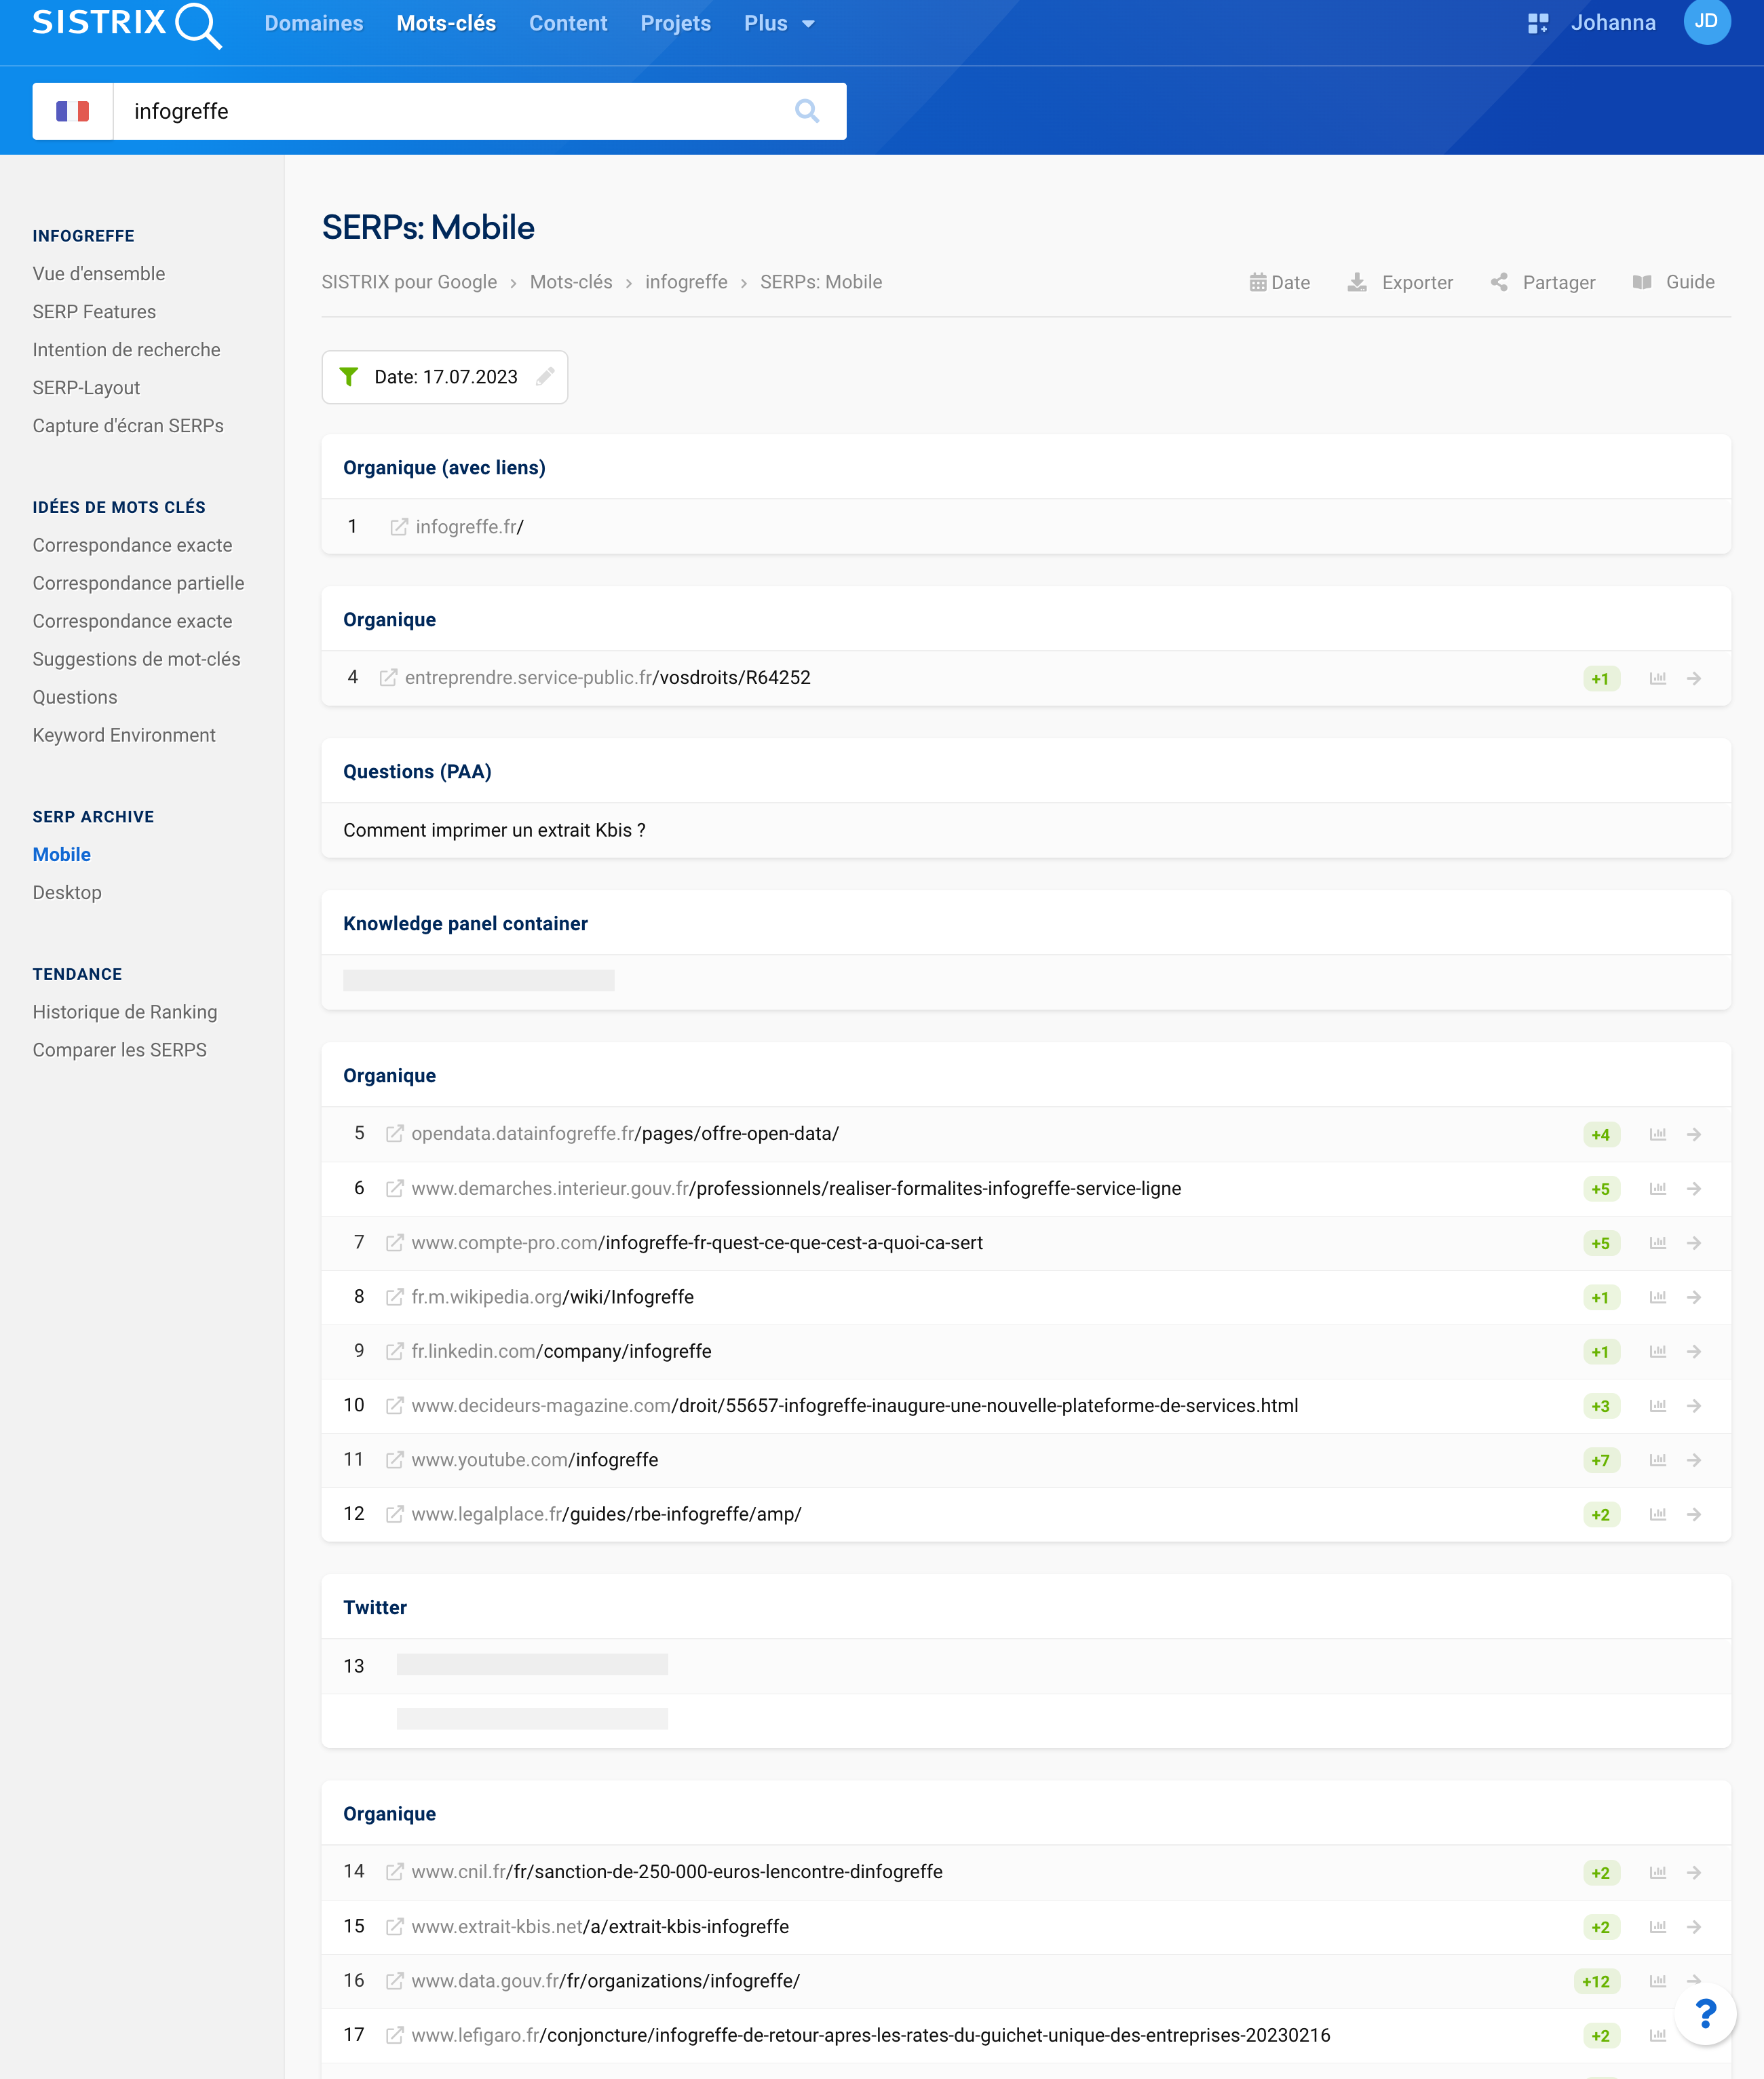This screenshot has height=2079, width=1764.
Task: Click the green filter funnel icon
Action: (349, 377)
